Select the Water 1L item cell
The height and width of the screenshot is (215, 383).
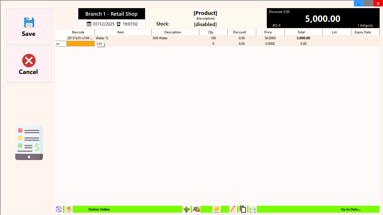click(x=123, y=38)
